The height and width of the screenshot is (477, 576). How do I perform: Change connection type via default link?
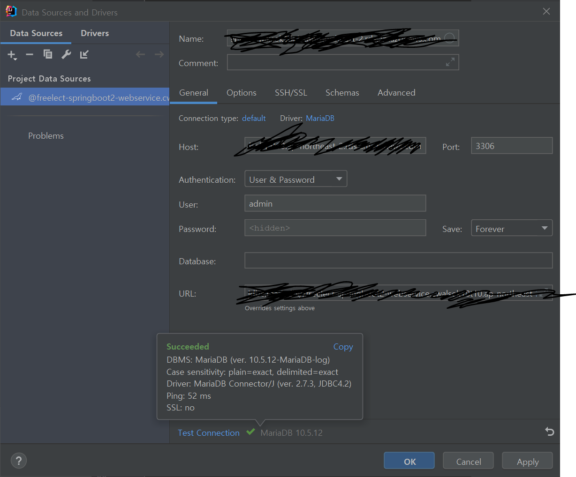254,118
